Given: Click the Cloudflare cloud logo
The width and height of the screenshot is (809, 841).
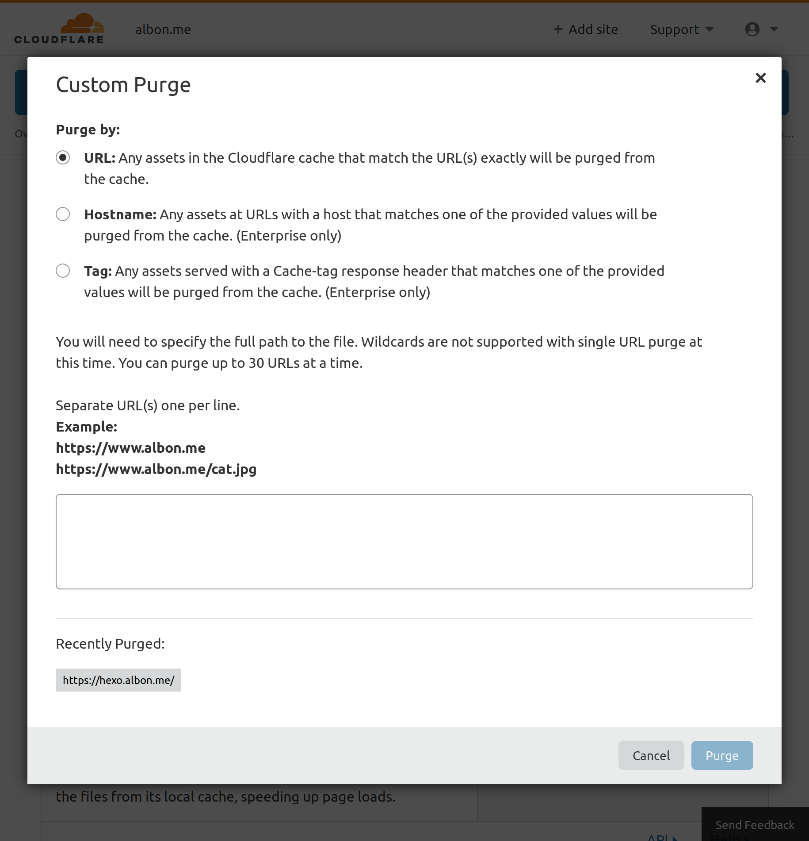Looking at the screenshot, I should pos(82,23).
